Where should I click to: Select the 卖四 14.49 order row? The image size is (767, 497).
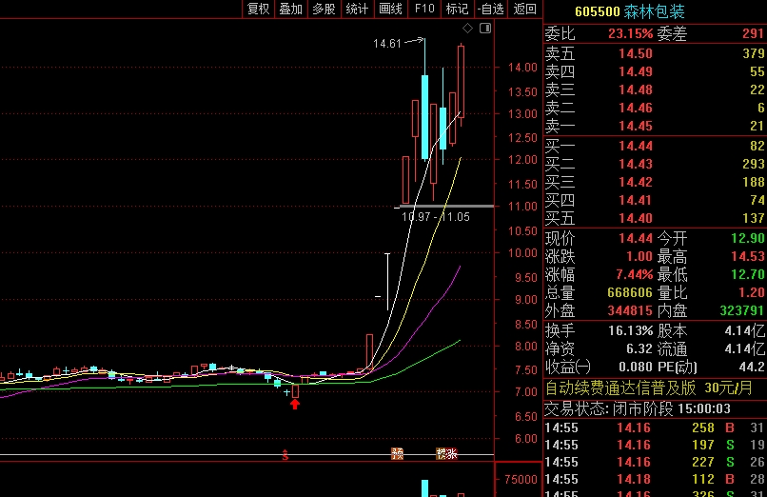pyautogui.click(x=655, y=72)
